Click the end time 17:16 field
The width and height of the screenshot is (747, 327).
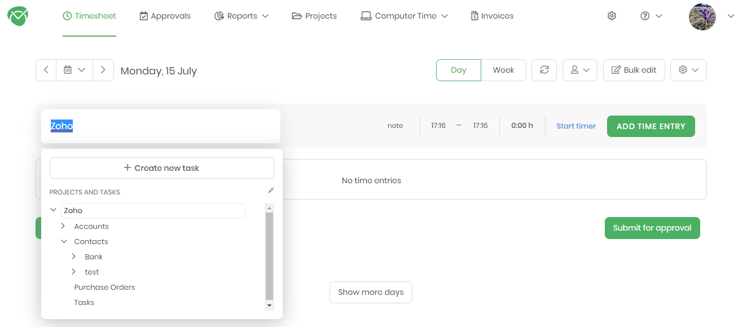(x=480, y=126)
